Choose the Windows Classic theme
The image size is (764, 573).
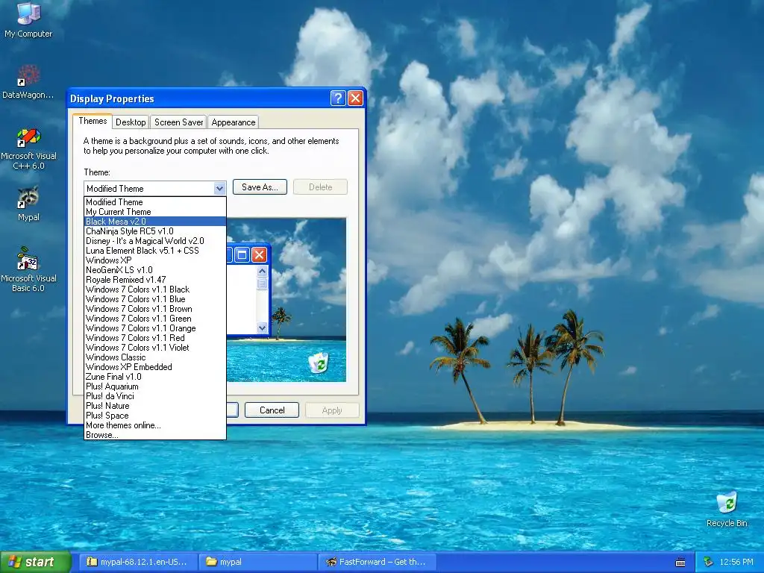click(x=155, y=357)
